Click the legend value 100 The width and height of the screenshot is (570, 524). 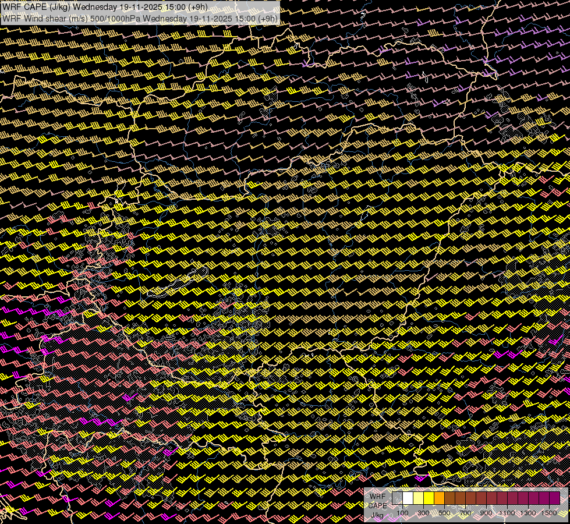point(402,513)
